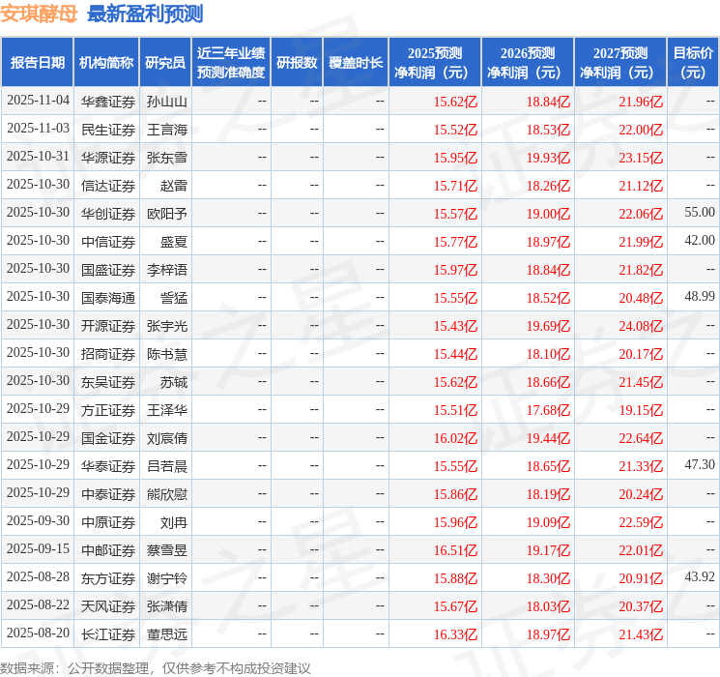
Task: Click the 研报数 column header
Action: pos(297,63)
